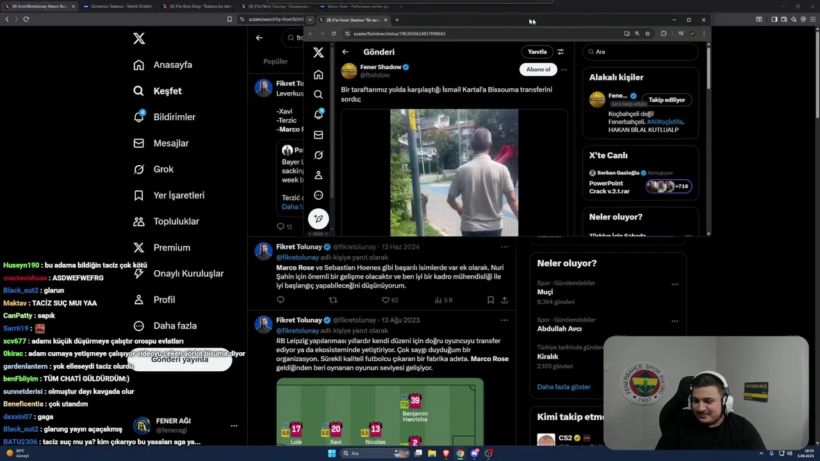
Task: Click the compose post feather button
Action: click(x=318, y=219)
